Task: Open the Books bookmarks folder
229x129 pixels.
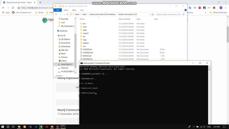Action: tap(39, 13)
